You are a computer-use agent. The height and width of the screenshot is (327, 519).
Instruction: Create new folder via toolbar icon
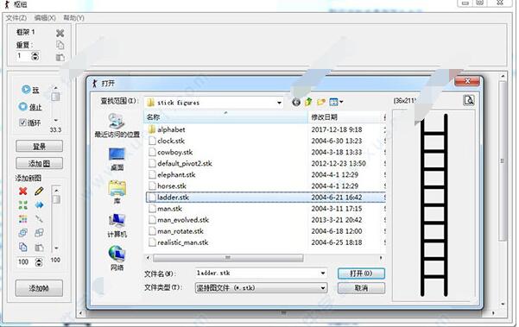(320, 102)
